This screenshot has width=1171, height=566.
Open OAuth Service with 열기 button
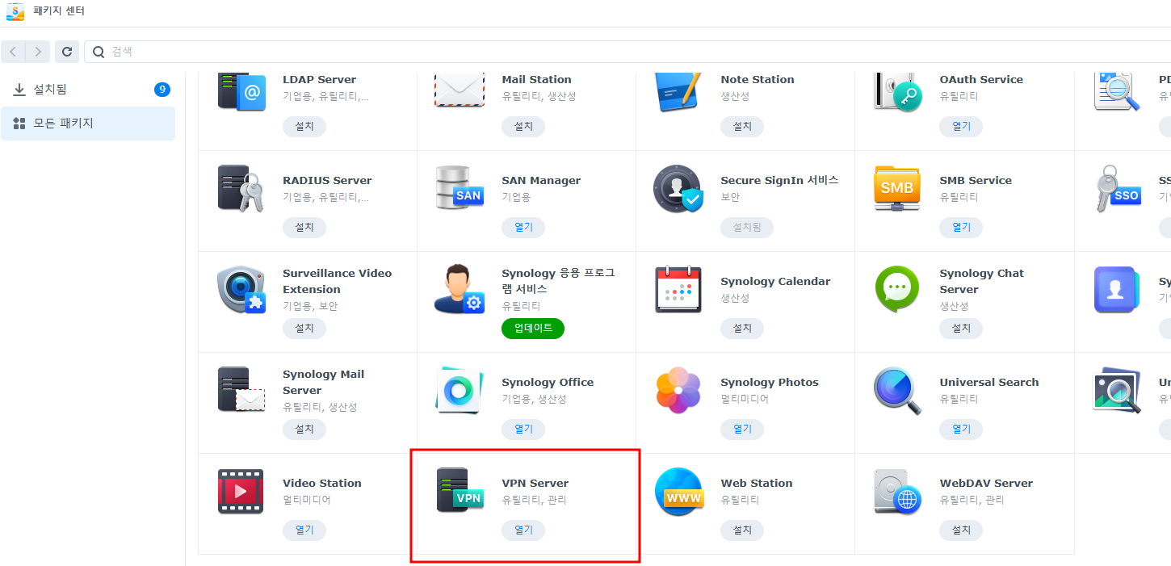[x=961, y=127]
